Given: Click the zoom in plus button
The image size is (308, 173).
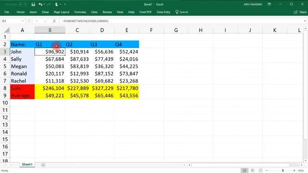Looking at the screenshot, I should pos(294,171).
